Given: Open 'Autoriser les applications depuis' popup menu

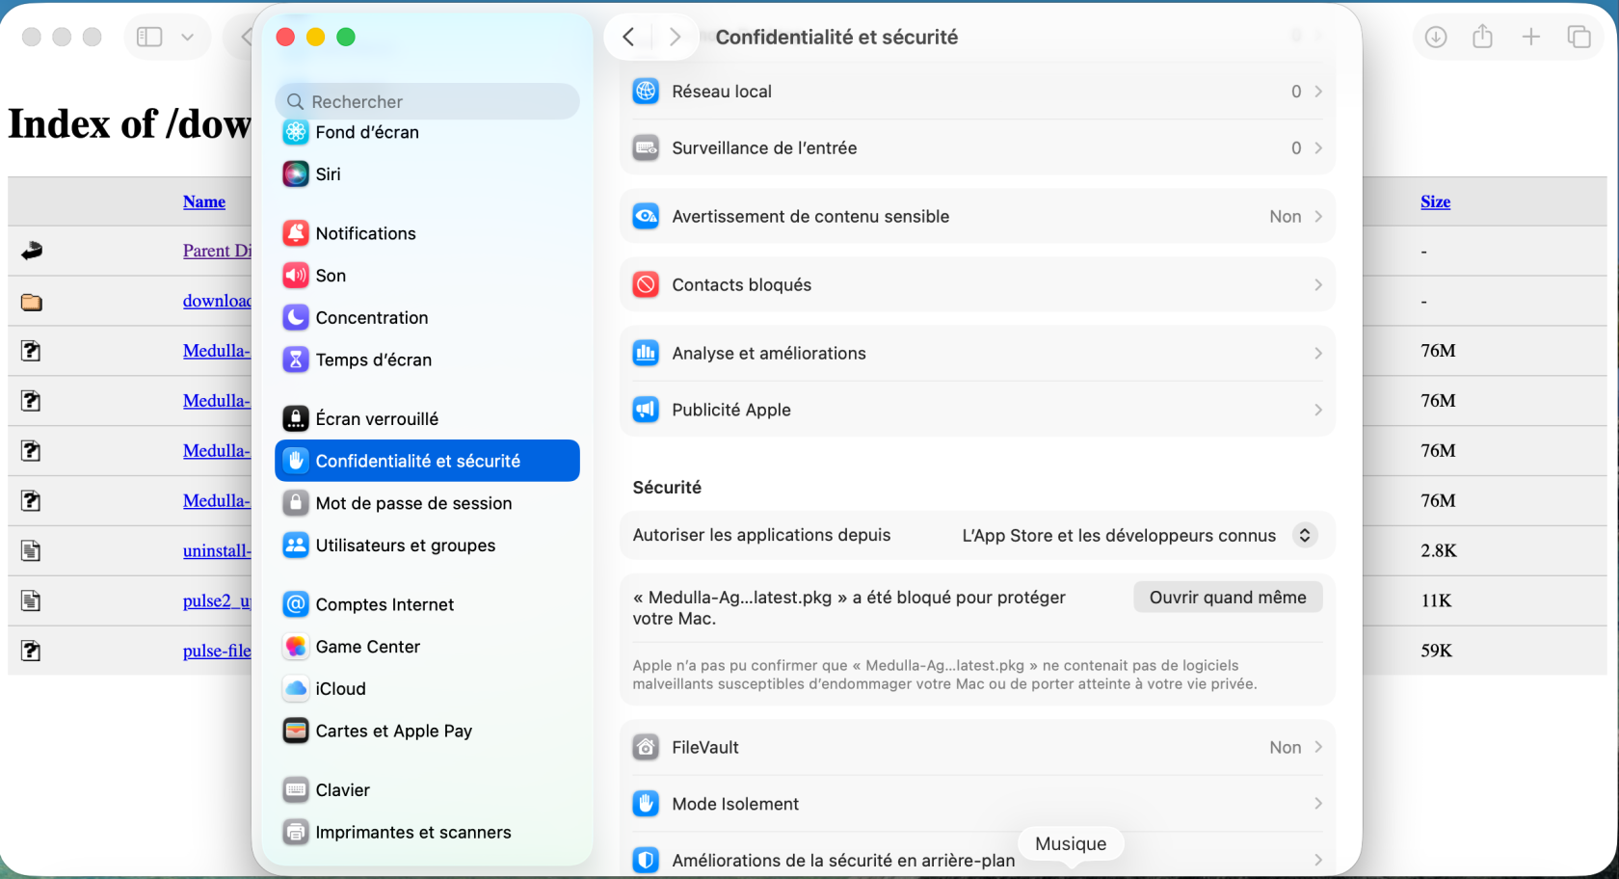Looking at the screenshot, I should [x=1304, y=535].
